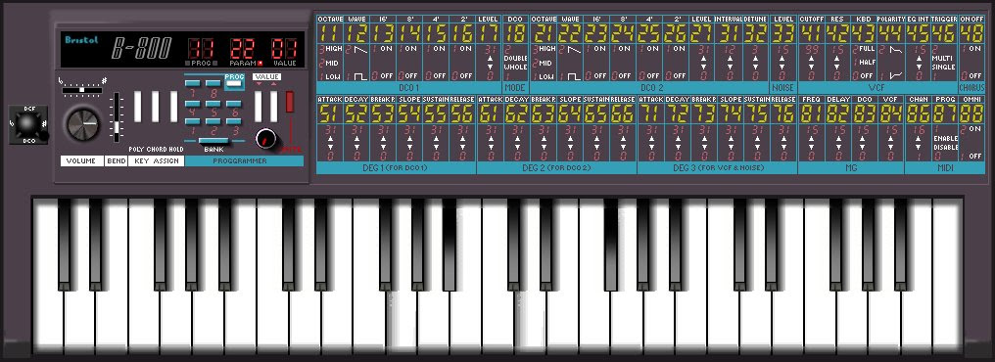
Task: Click the yellow parameter number 18 DCO
Action: click(515, 33)
